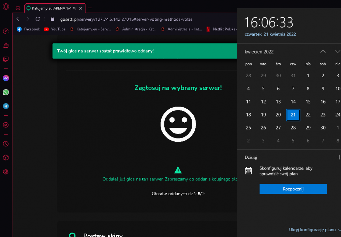This screenshot has height=237, width=341.
Task: Click the kwiecień 2022 month header
Action: (259, 52)
